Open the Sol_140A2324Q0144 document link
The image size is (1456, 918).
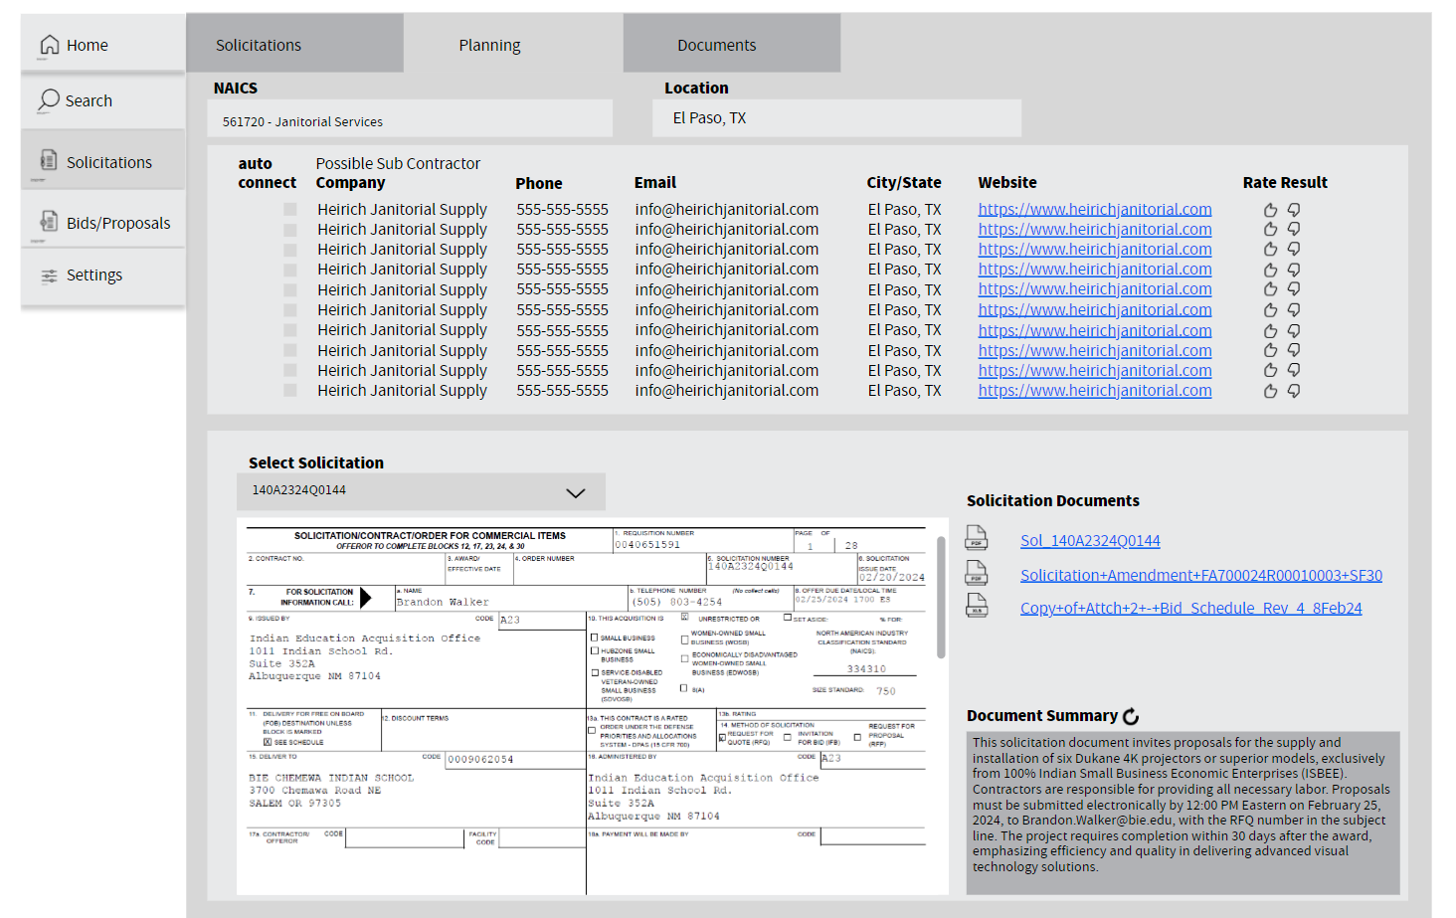click(1090, 541)
